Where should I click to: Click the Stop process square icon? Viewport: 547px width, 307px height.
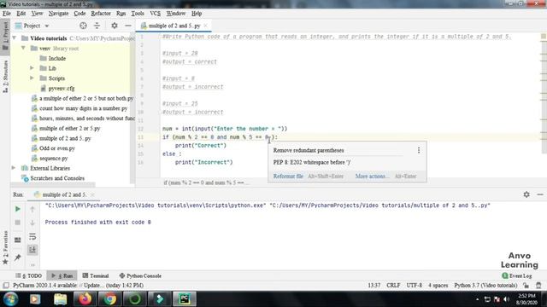(18, 223)
